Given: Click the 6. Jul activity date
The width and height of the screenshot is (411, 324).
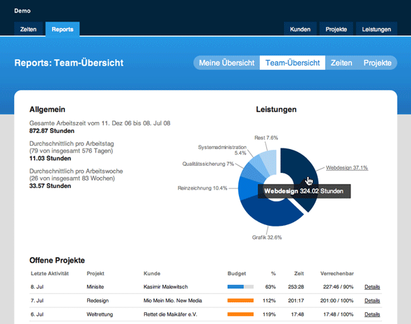Looking at the screenshot, I should [x=37, y=314].
